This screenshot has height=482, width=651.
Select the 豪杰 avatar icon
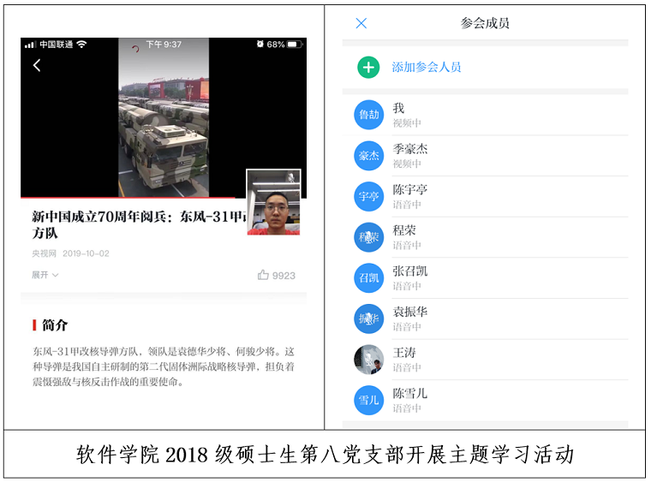(368, 156)
